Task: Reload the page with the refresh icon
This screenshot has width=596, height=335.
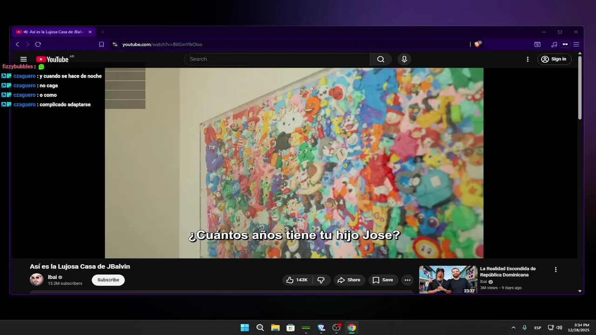Action: [38, 44]
